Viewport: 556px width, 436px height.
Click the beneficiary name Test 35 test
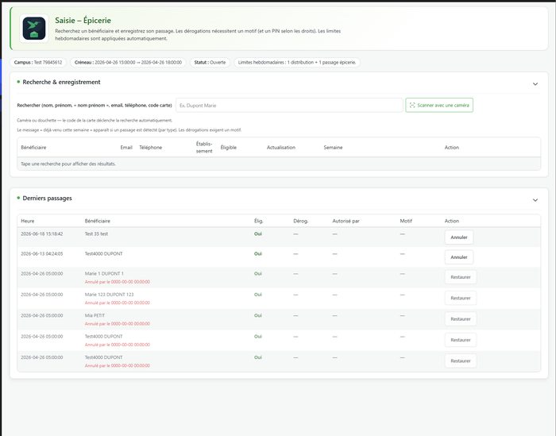(x=96, y=234)
